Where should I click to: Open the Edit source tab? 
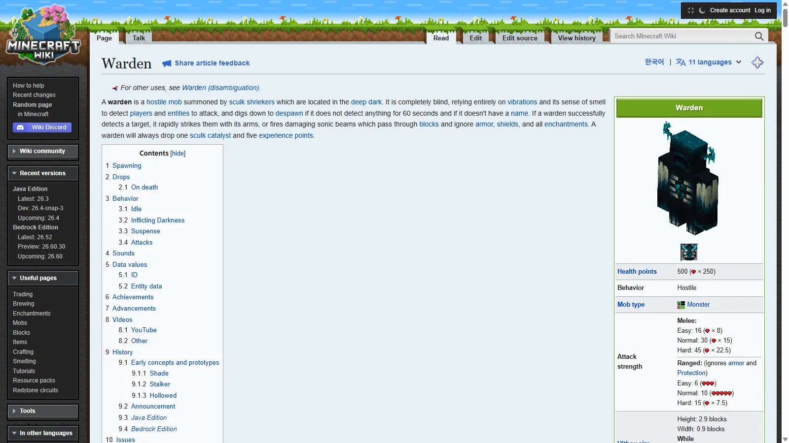[x=520, y=38]
